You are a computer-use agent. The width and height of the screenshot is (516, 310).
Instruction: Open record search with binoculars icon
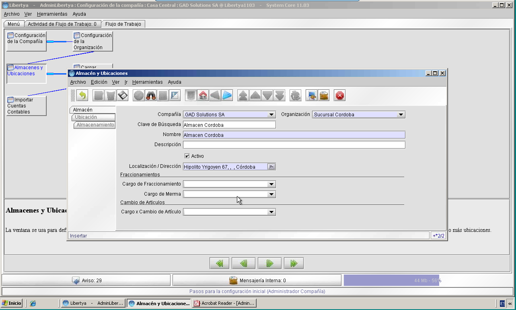pos(151,95)
